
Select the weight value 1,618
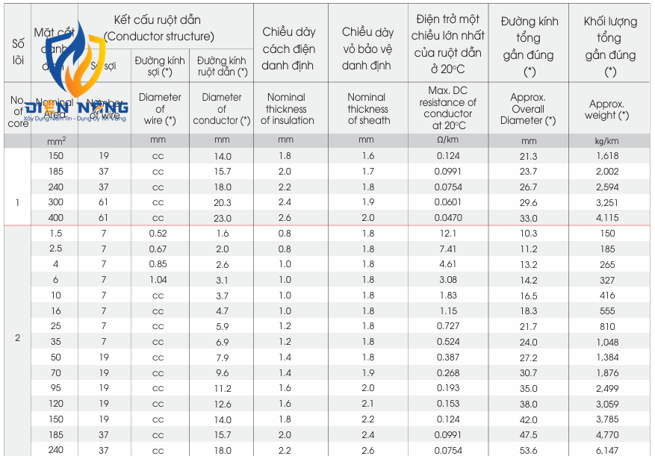[607, 156]
